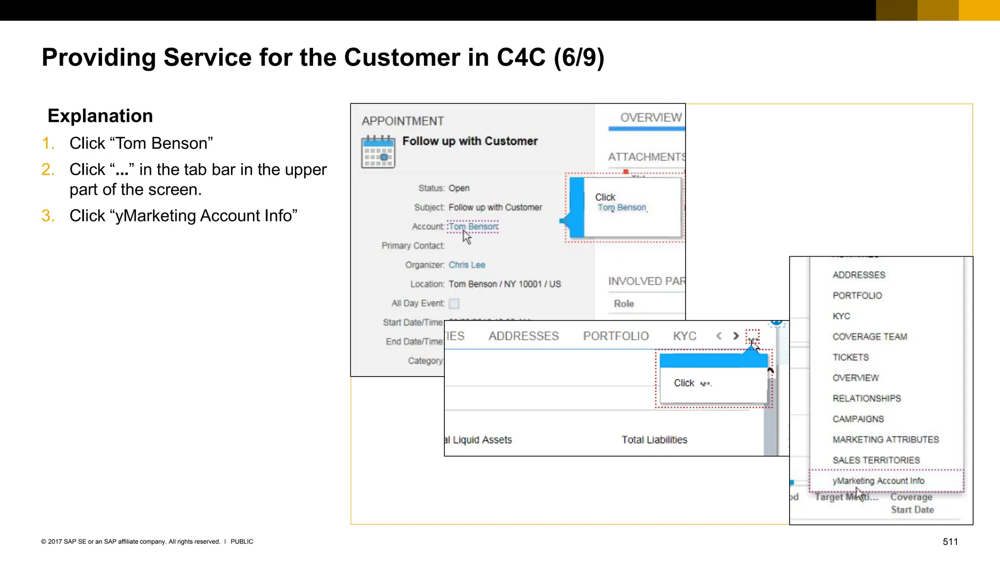
Task: Click the Location value Tom Benson / NY 10001
Action: coord(504,284)
